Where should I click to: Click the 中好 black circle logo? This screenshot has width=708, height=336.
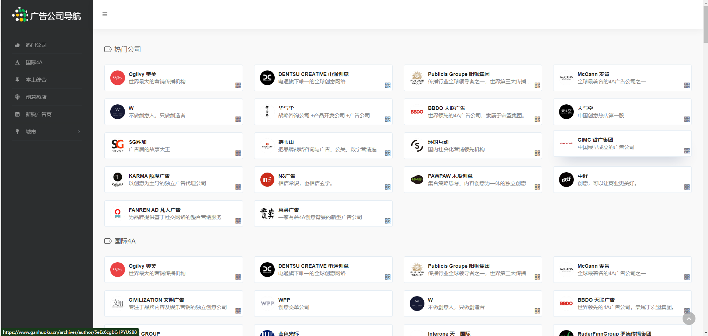point(566,180)
